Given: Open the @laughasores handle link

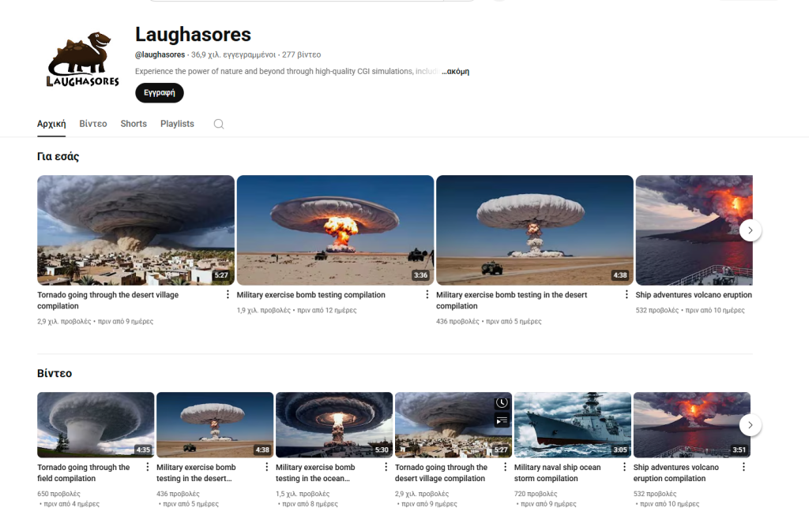Looking at the screenshot, I should (x=160, y=54).
